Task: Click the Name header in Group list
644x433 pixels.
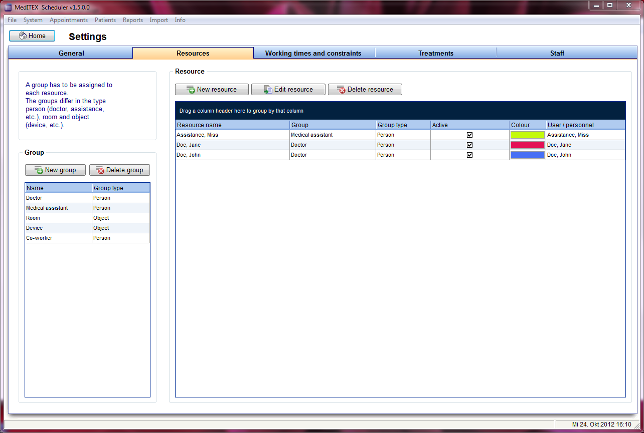Action: click(x=59, y=188)
